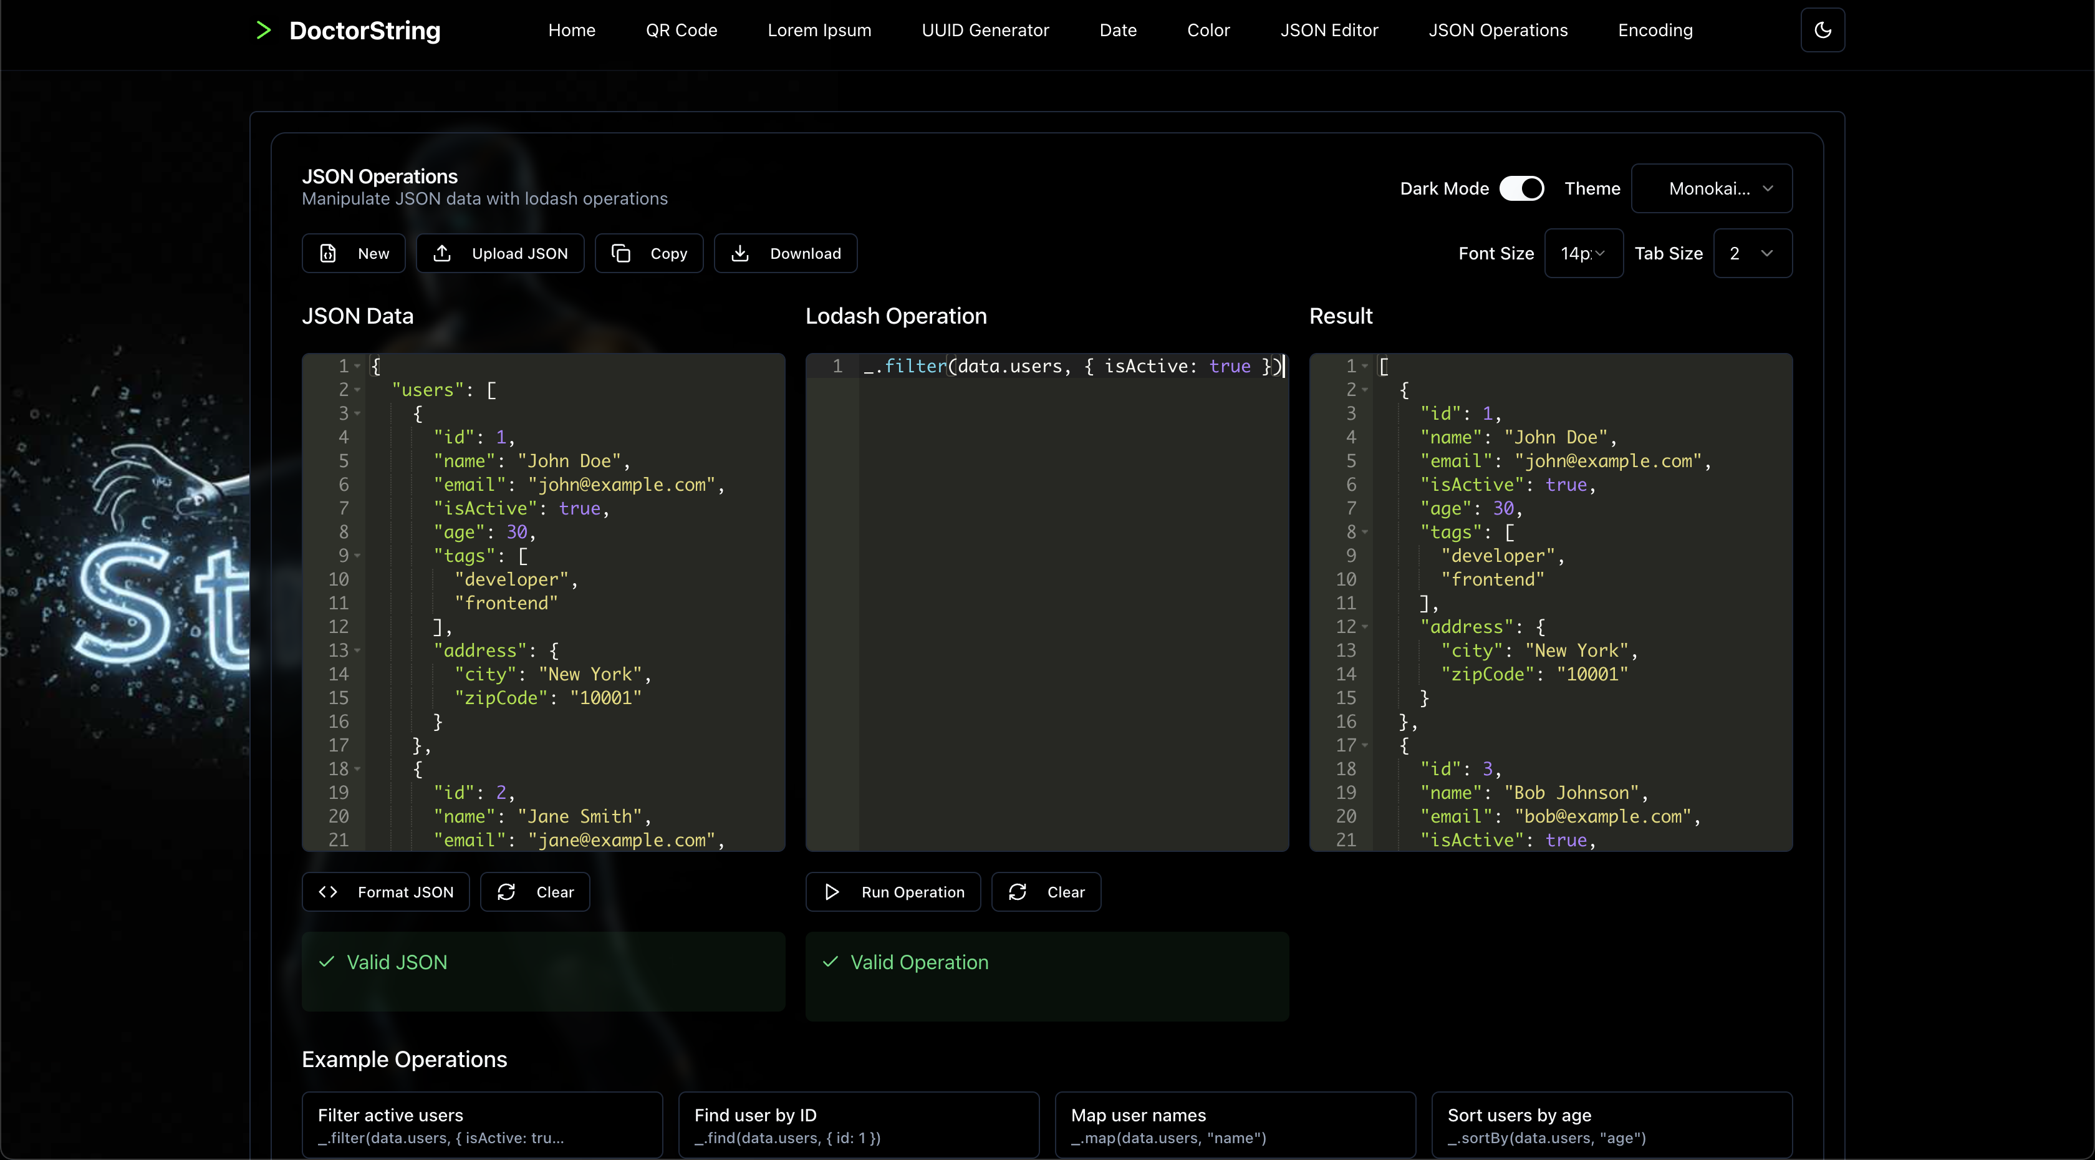Open the Encoding nav item

pos(1655,30)
